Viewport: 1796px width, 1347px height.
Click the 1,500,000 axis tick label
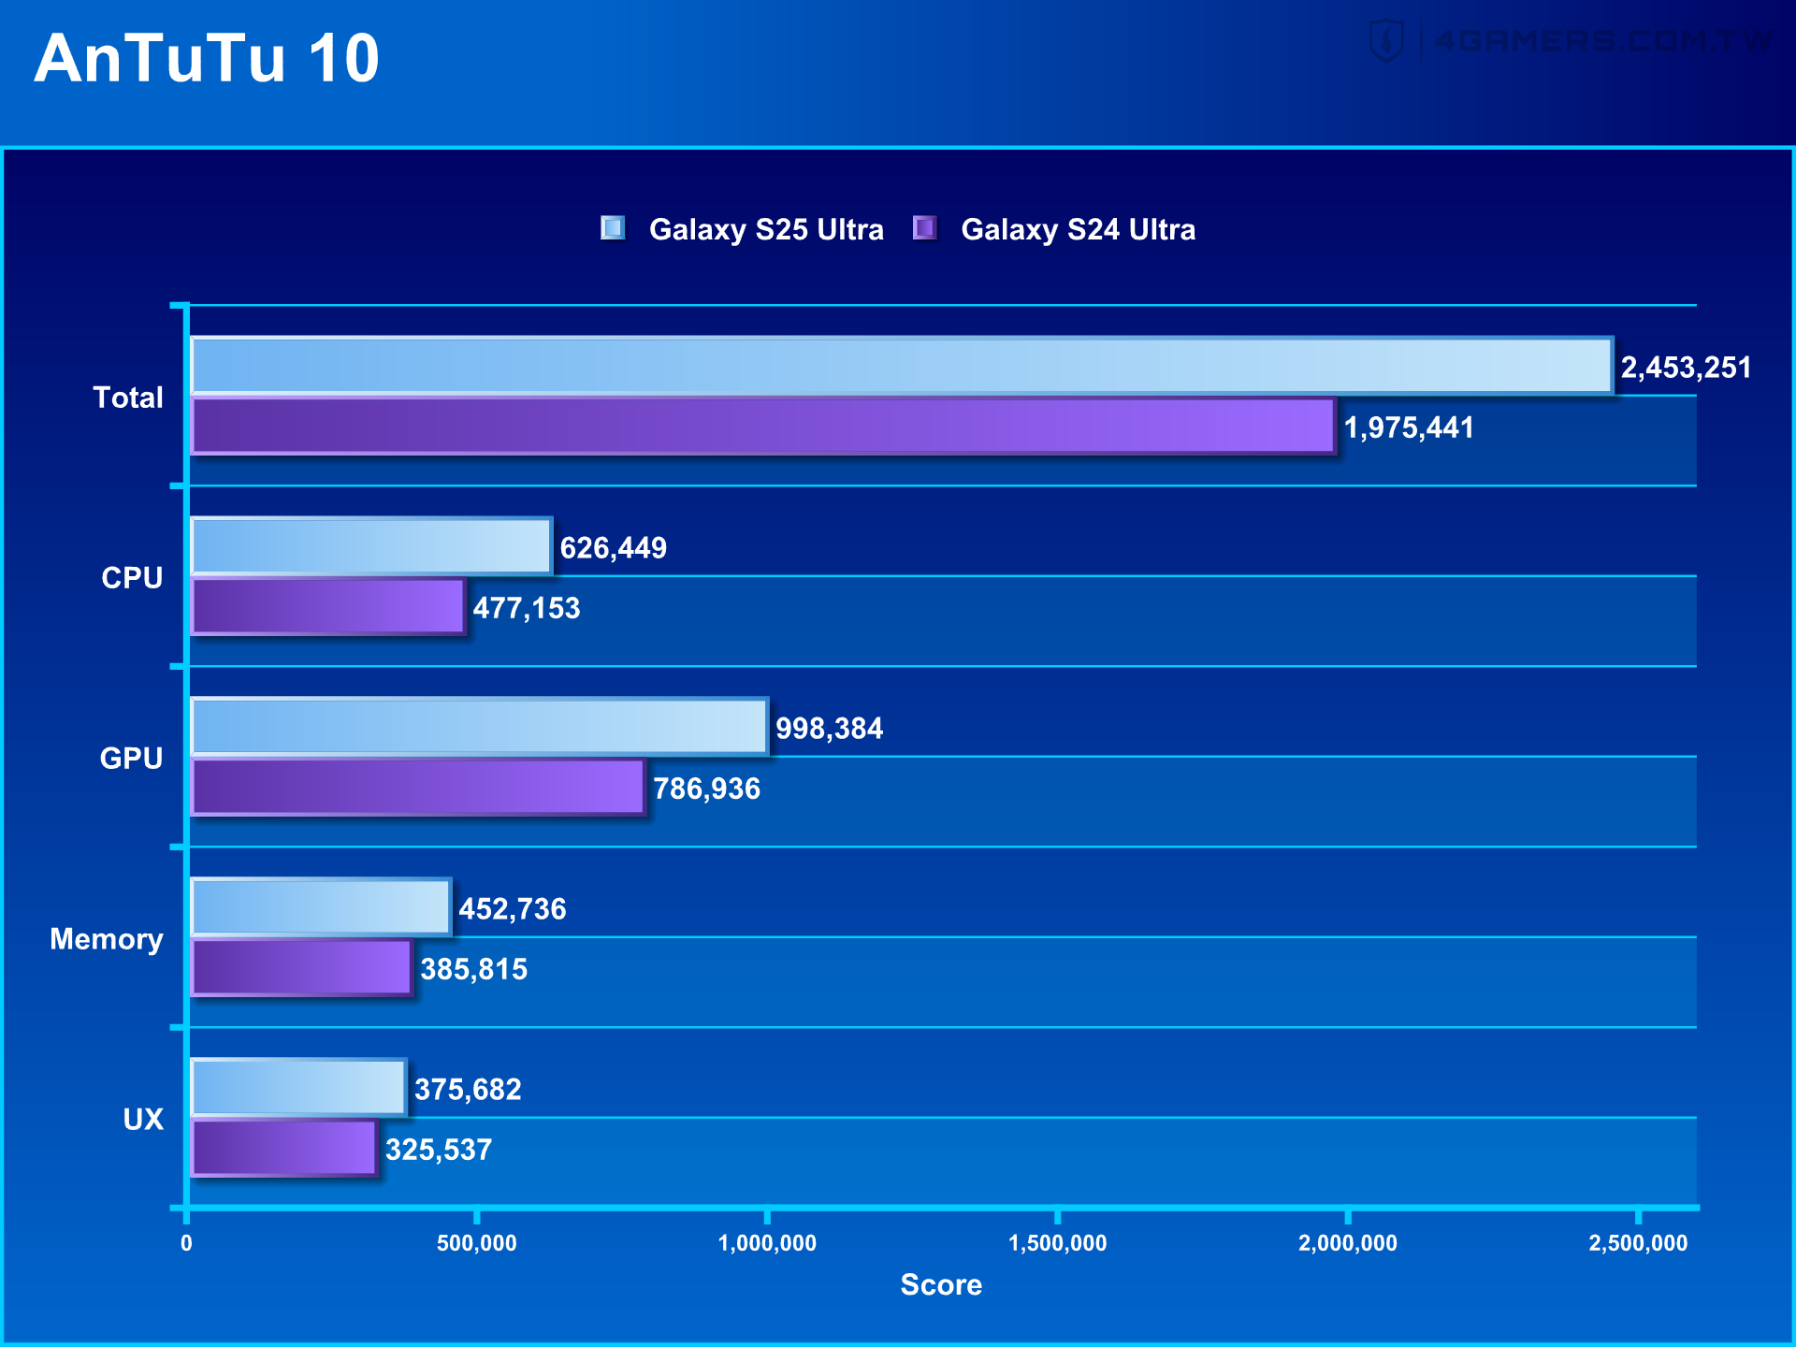pyautogui.click(x=1057, y=1243)
